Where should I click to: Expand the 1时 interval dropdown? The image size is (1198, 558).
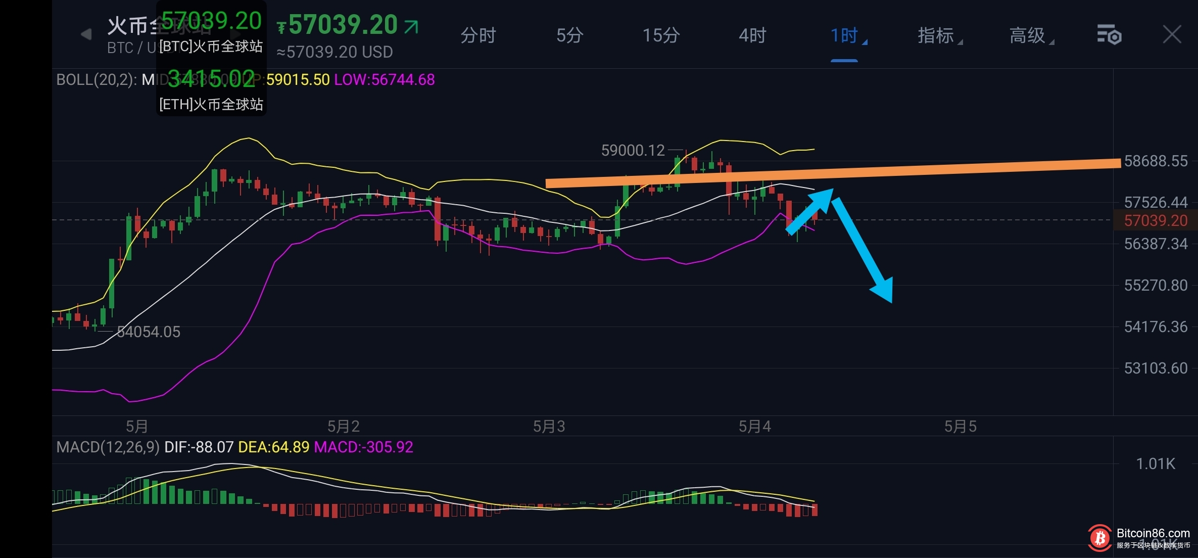coord(847,35)
